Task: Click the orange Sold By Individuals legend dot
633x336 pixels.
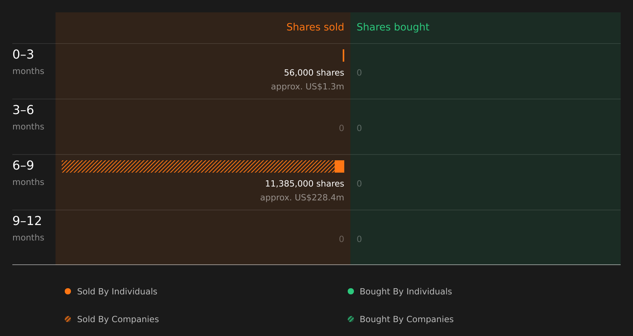Action: (x=68, y=291)
